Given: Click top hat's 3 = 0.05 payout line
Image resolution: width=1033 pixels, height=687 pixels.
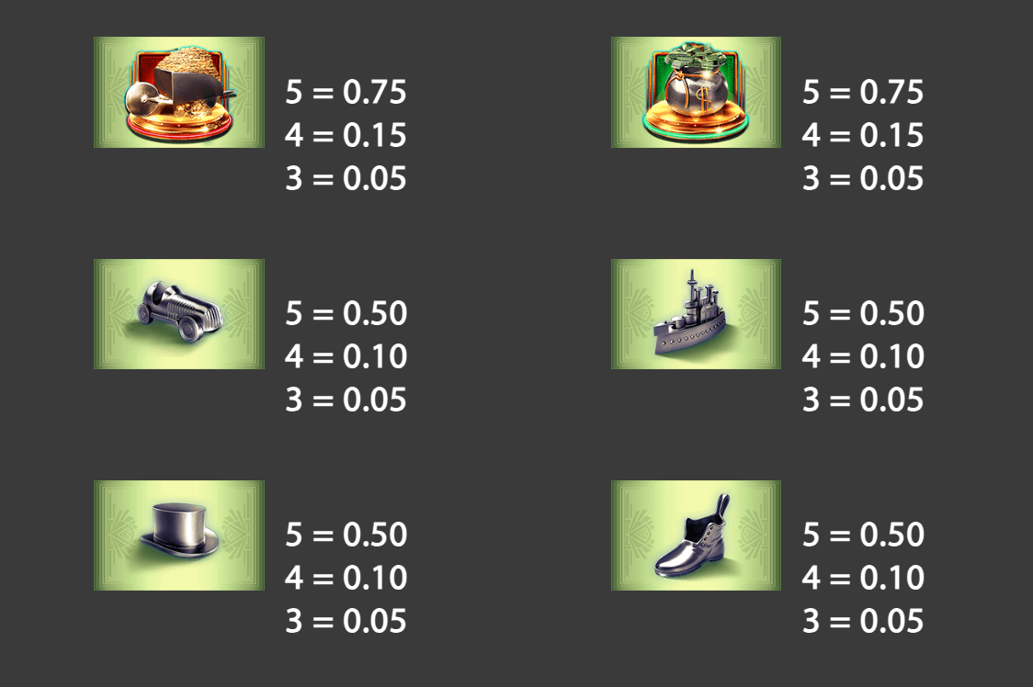Looking at the screenshot, I should click(346, 621).
